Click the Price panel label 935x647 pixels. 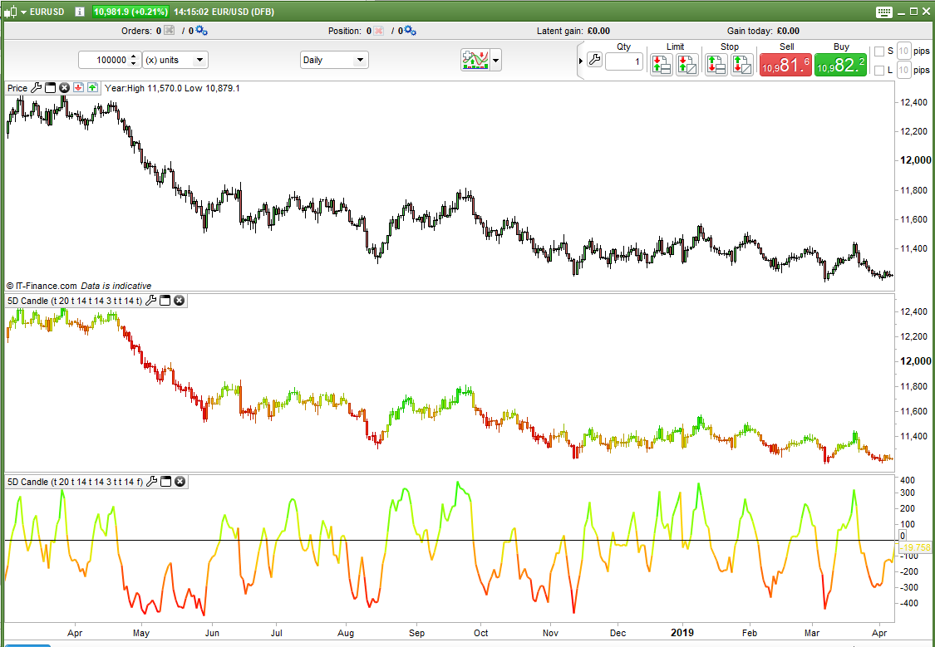(x=17, y=88)
